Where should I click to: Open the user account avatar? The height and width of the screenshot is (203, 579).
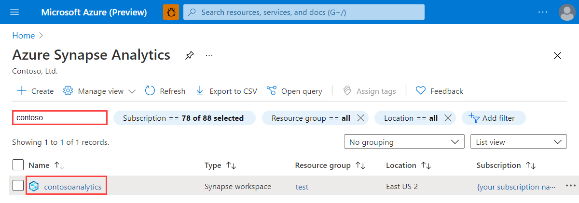(566, 12)
